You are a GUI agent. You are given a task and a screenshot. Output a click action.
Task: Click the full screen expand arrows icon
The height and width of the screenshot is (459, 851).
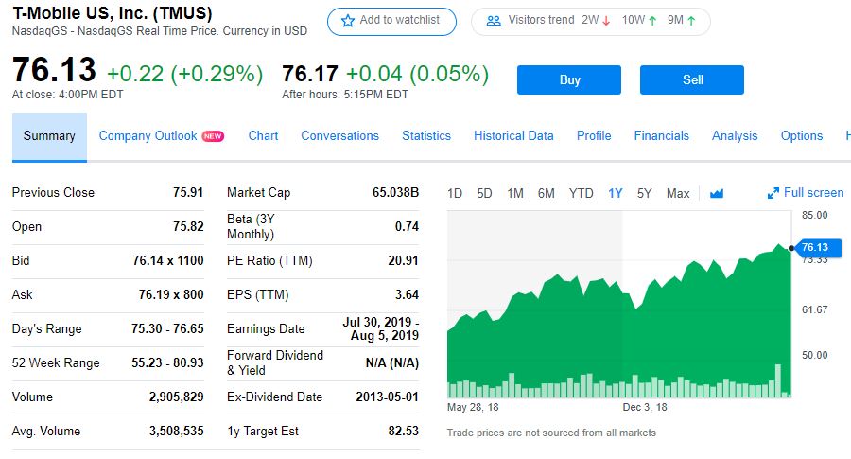pos(773,193)
